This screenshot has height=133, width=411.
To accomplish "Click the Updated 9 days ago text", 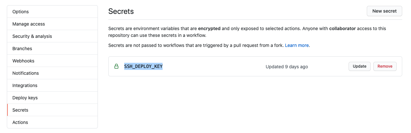I will pos(286,67).
